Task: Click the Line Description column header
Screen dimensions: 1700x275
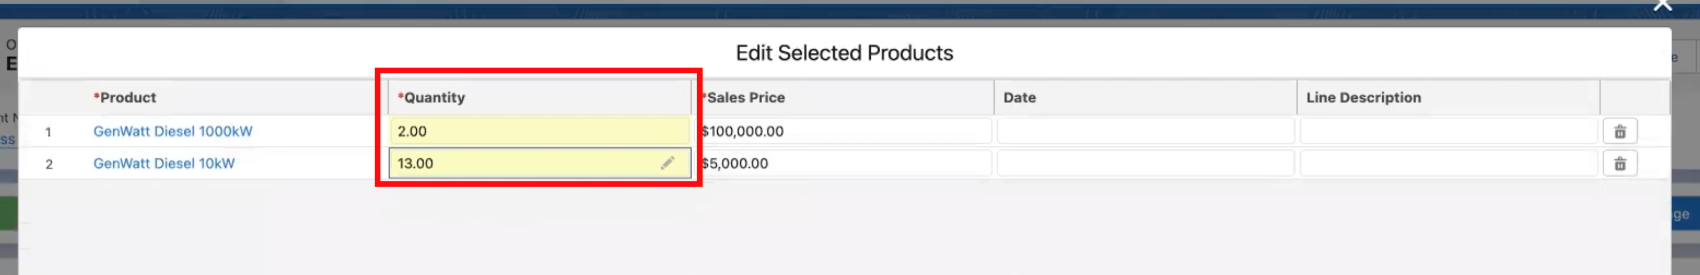Action: tap(1363, 97)
